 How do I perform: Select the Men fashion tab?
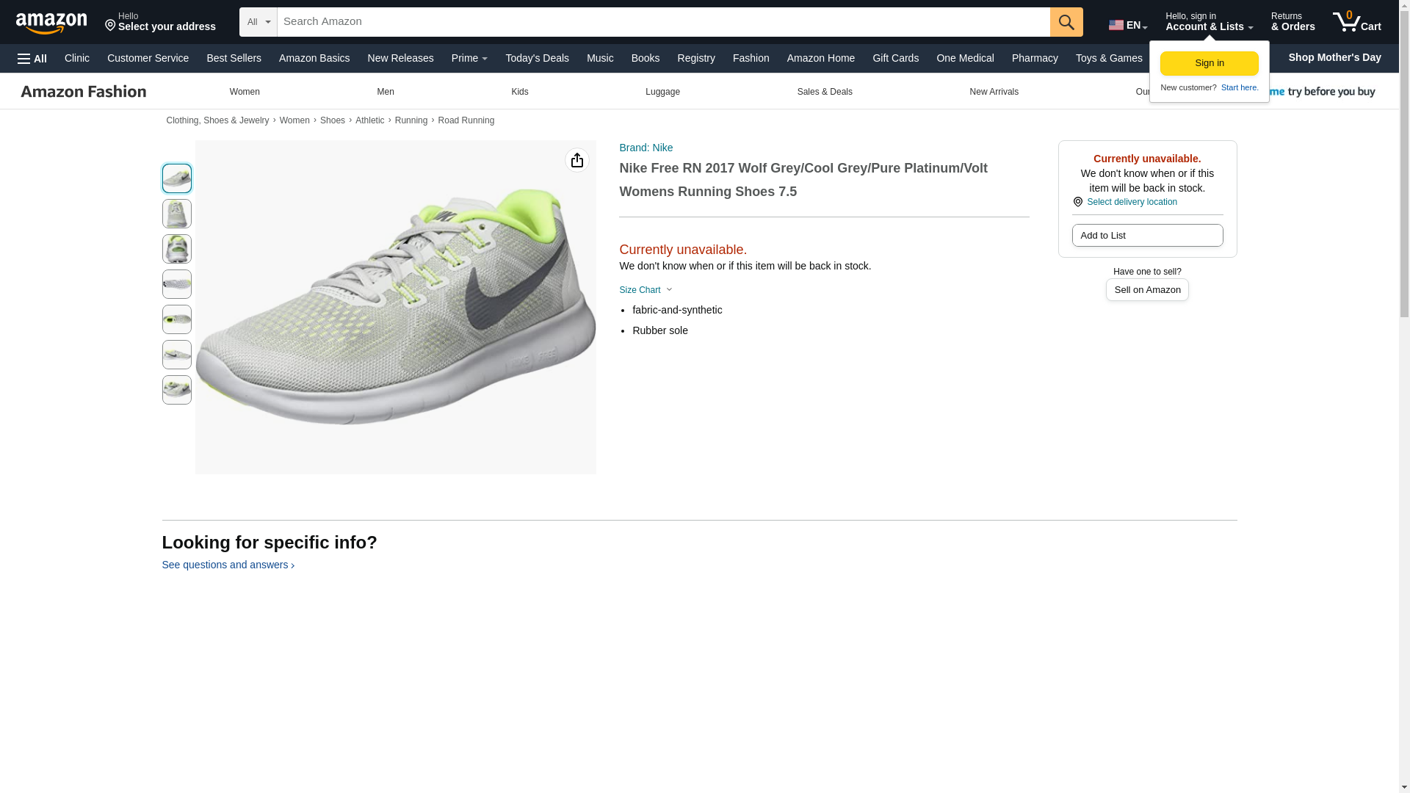click(x=386, y=92)
